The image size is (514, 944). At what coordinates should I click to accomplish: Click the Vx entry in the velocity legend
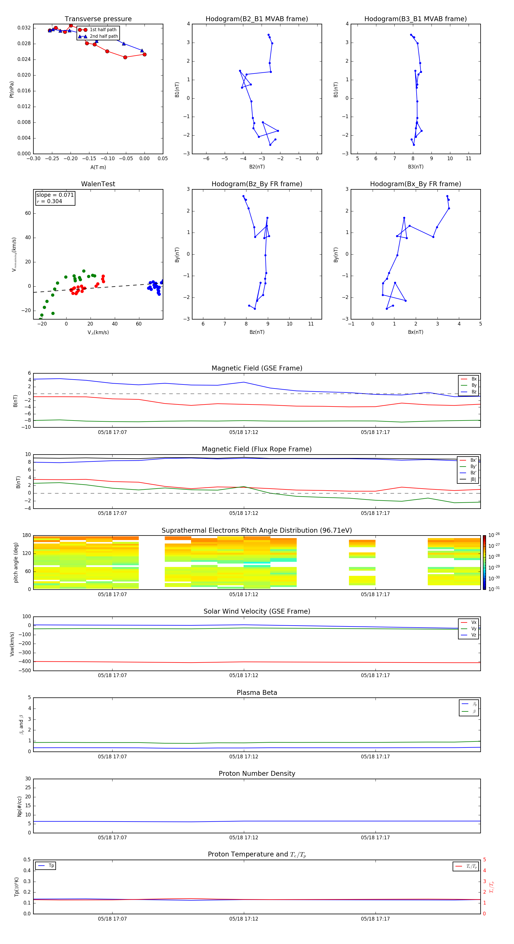click(469, 622)
